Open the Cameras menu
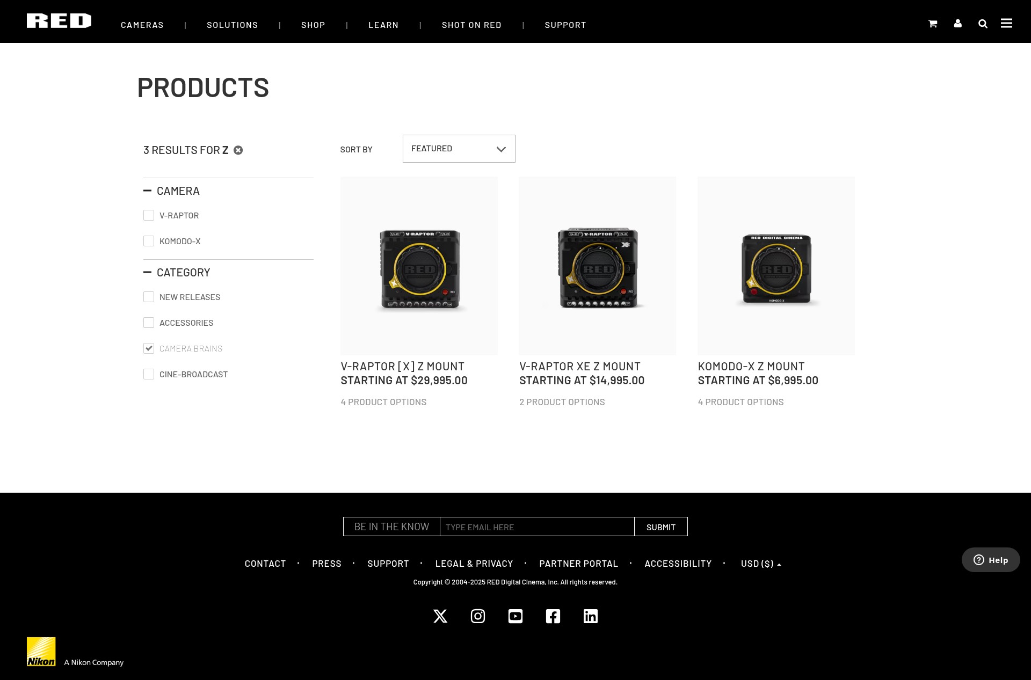This screenshot has height=680, width=1031. pyautogui.click(x=142, y=25)
